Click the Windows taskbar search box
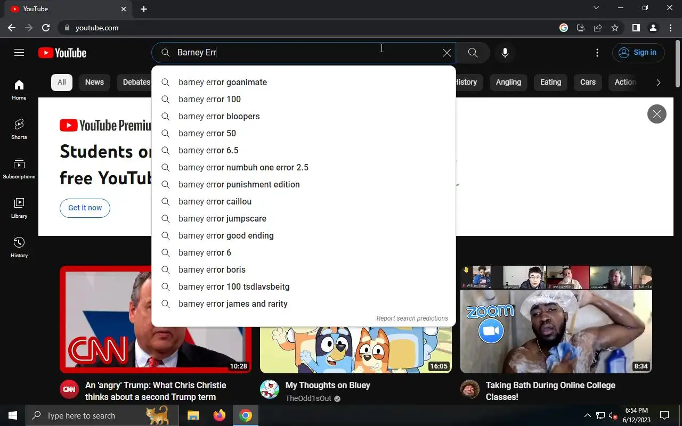 (x=102, y=415)
